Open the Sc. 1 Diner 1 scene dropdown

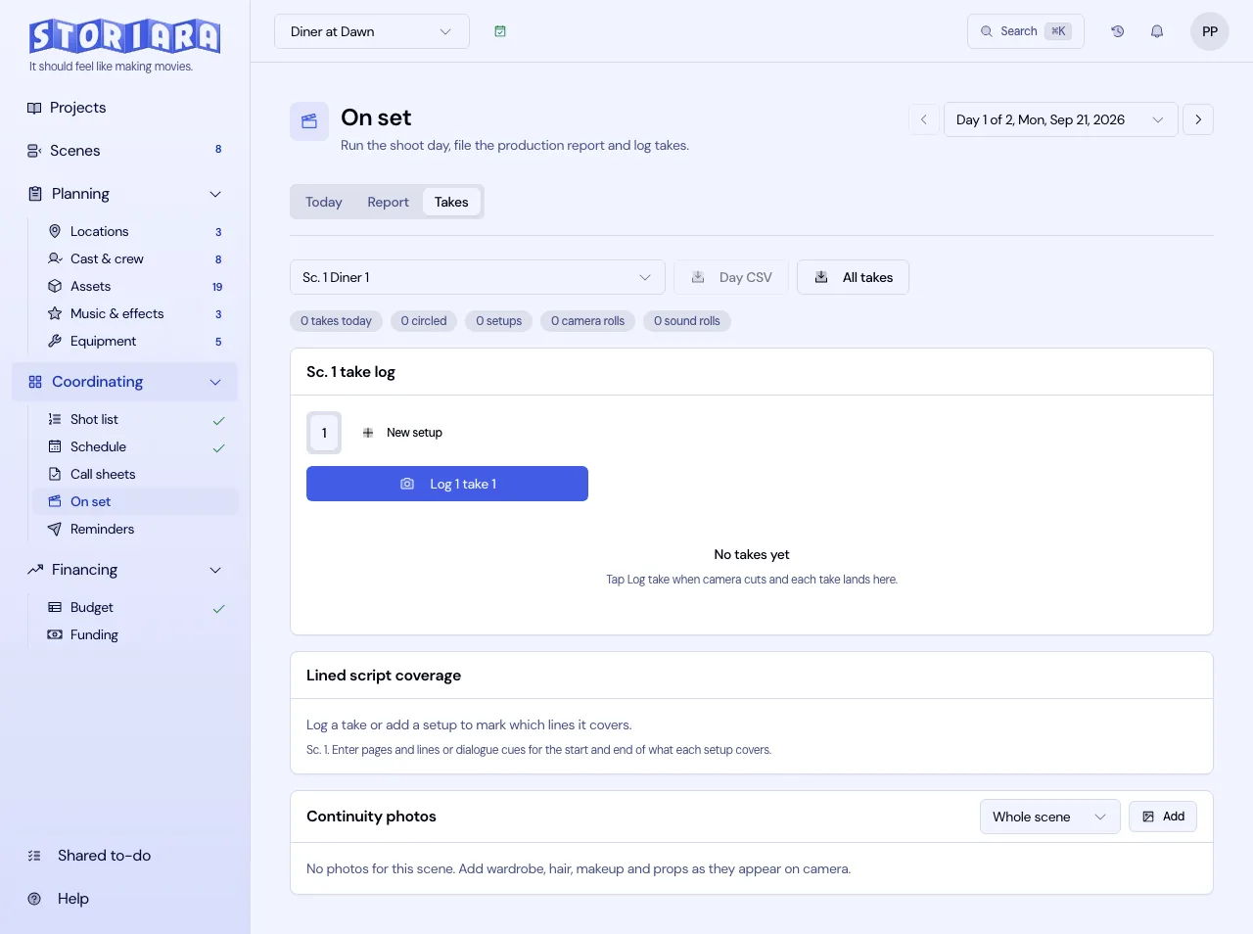click(x=478, y=277)
